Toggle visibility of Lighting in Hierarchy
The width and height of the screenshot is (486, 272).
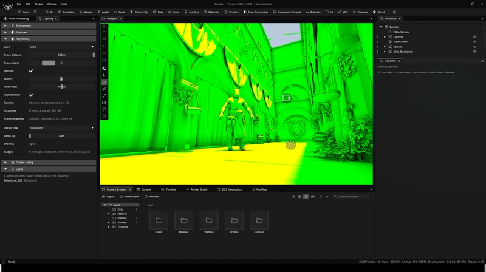474,37
